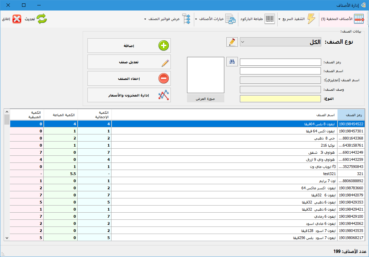Open inventory and prices management button
Screen dimensions: 369x257
click(x=129, y=95)
